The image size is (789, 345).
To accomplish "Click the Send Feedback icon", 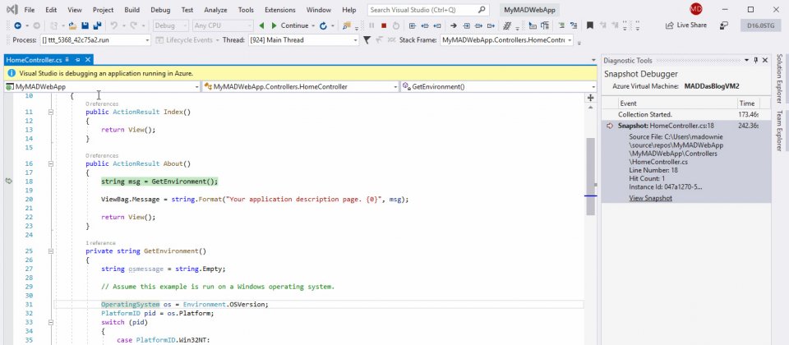I will point(723,25).
